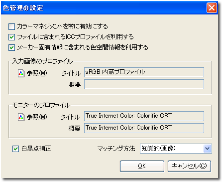Image resolution: width=222 pixels, height=182 pixels.
Task: Open the マッチング方法 dropdown arrow
Action: coord(208,149)
